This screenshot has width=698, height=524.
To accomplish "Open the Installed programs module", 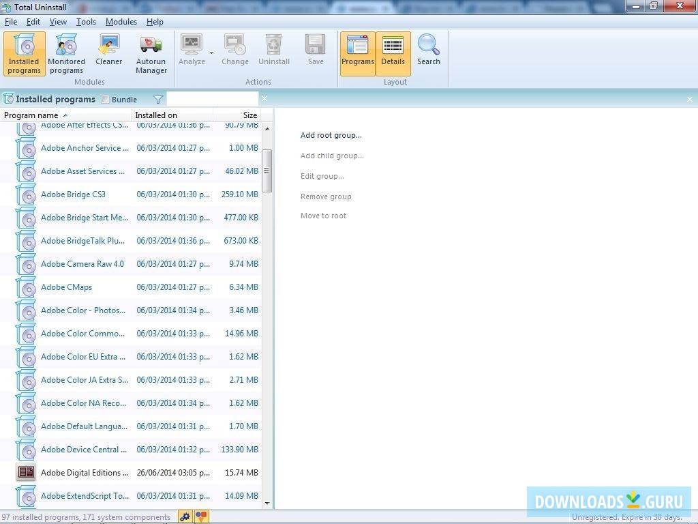I will (x=25, y=53).
